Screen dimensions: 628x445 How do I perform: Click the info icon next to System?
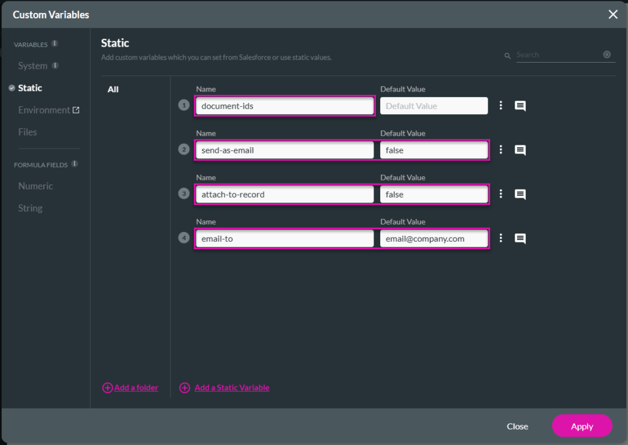[x=56, y=66]
